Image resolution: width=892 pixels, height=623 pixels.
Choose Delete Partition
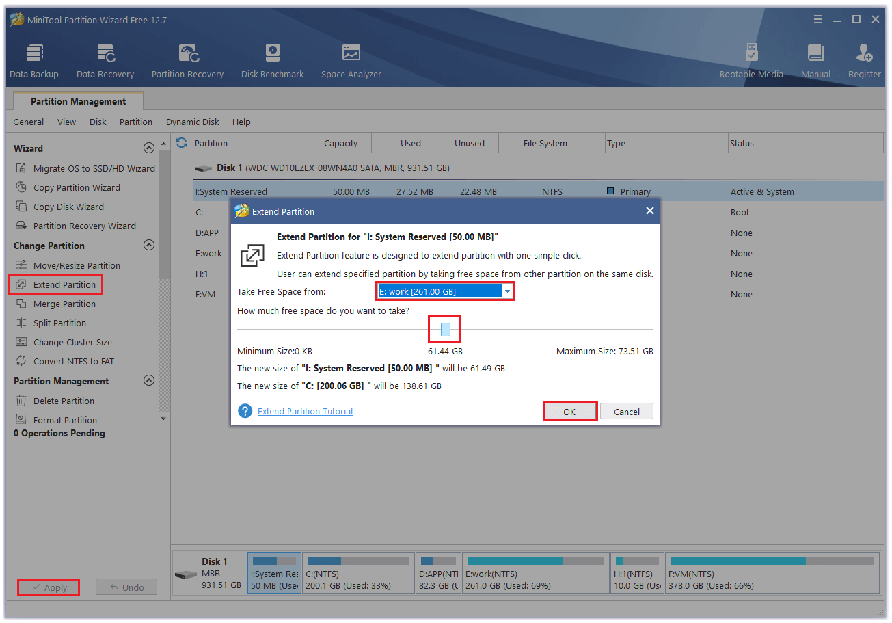click(x=55, y=401)
